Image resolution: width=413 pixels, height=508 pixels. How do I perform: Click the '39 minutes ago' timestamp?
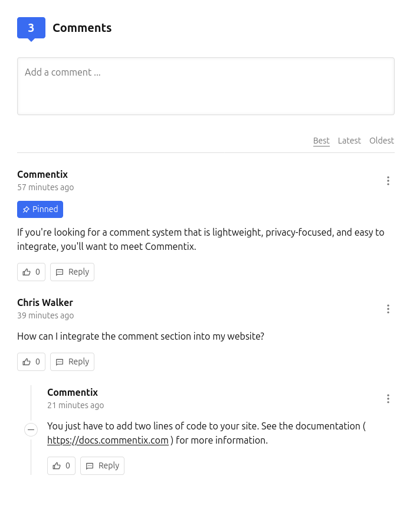pyautogui.click(x=45, y=315)
